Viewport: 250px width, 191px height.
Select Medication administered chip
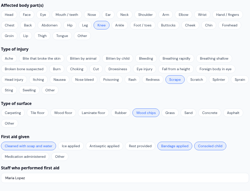(25, 157)
